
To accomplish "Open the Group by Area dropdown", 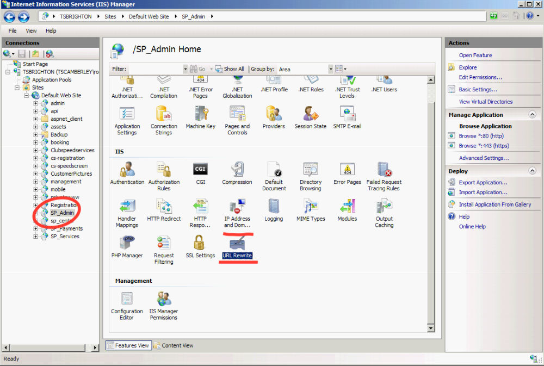I will pos(331,69).
